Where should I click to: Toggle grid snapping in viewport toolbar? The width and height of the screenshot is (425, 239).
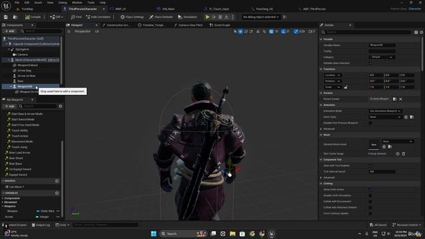(271, 31)
